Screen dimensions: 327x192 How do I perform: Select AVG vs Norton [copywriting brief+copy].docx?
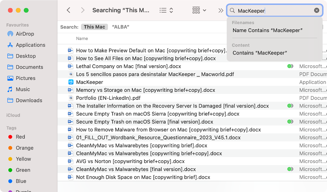pyautogui.click(x=130, y=161)
